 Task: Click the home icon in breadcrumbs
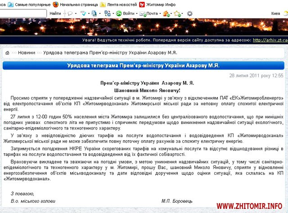7,53
